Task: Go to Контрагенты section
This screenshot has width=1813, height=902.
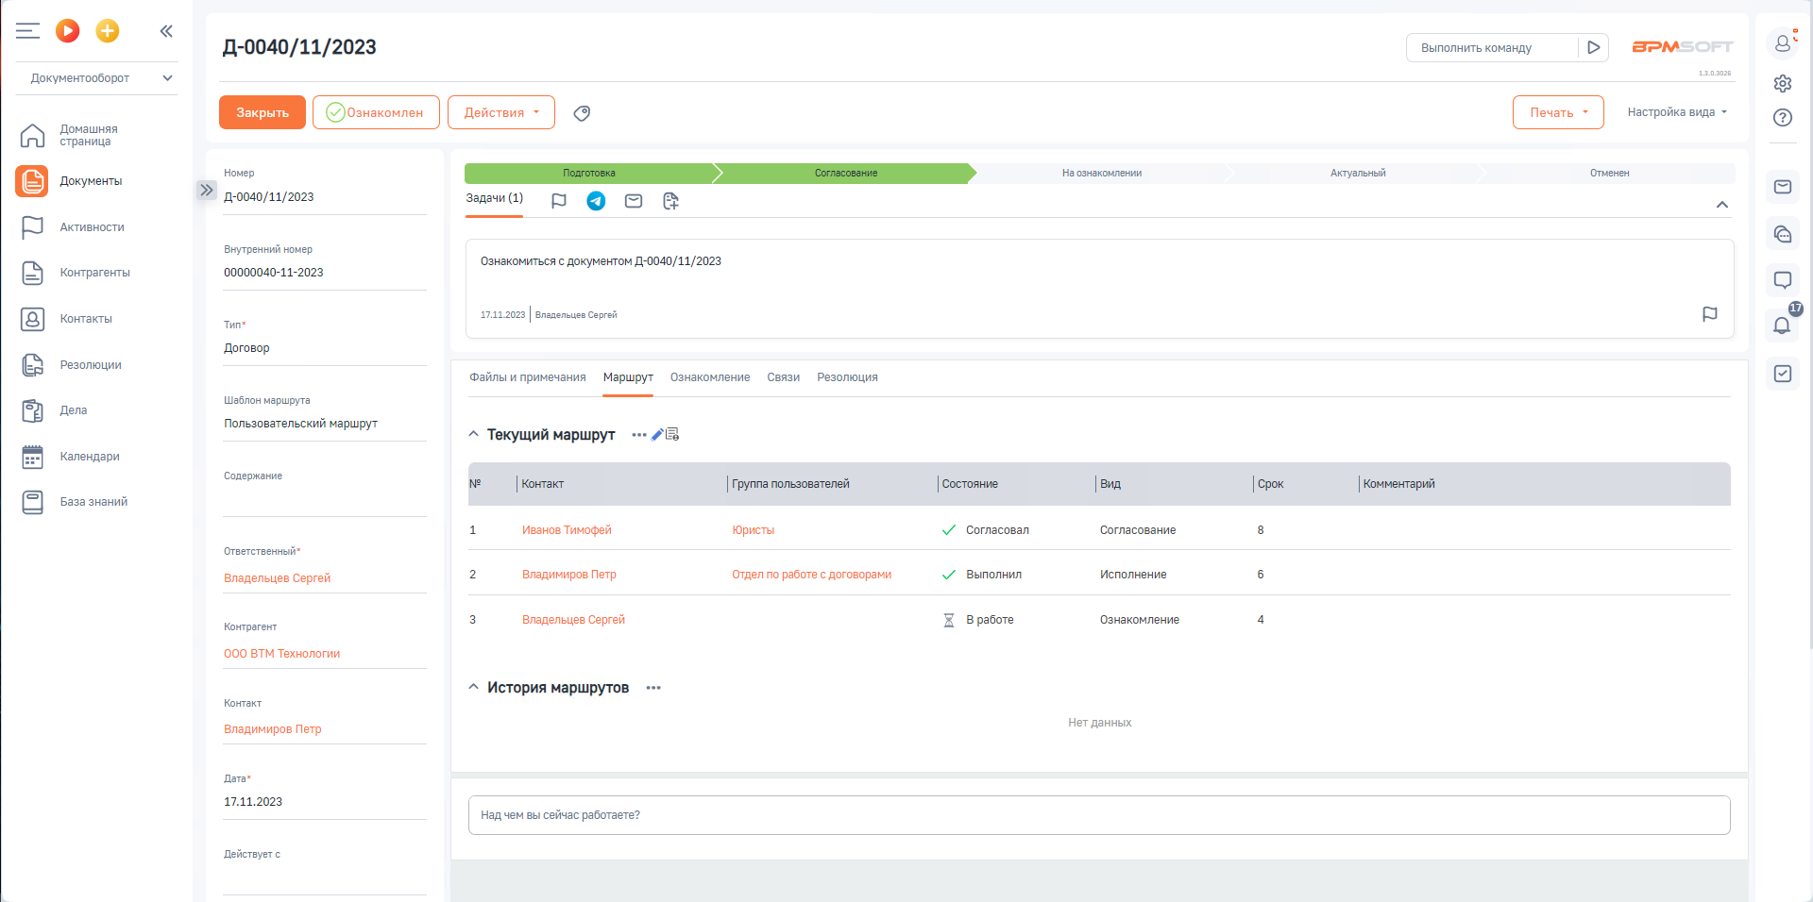Action: click(x=96, y=273)
